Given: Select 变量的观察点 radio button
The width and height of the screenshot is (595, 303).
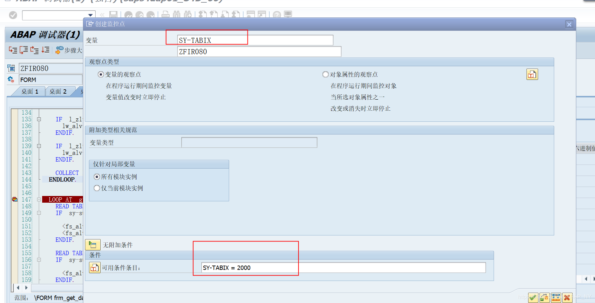Looking at the screenshot, I should click(x=101, y=74).
